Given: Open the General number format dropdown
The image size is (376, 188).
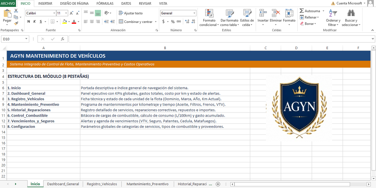Looking at the screenshot, I should click(194, 13).
